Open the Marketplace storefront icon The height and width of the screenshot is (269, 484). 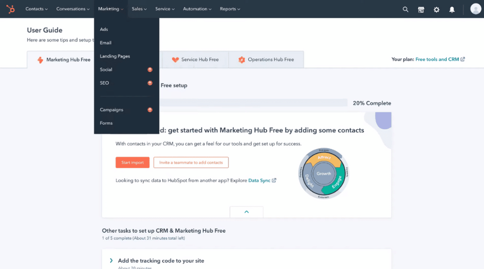coord(421,10)
